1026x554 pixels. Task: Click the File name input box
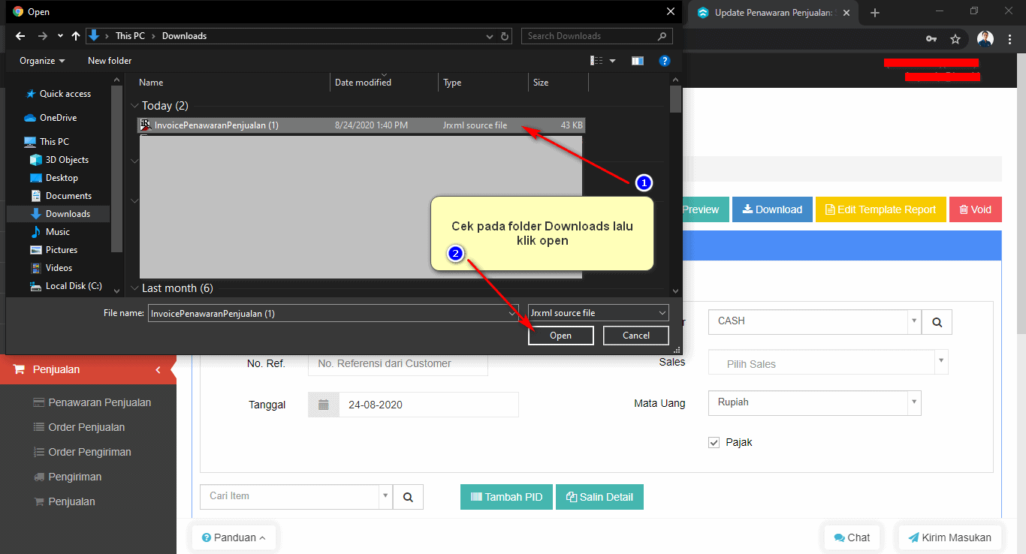pos(333,313)
